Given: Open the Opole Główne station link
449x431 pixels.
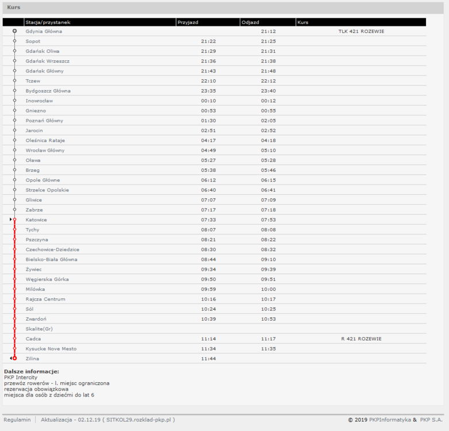Looking at the screenshot, I should click(43, 180).
